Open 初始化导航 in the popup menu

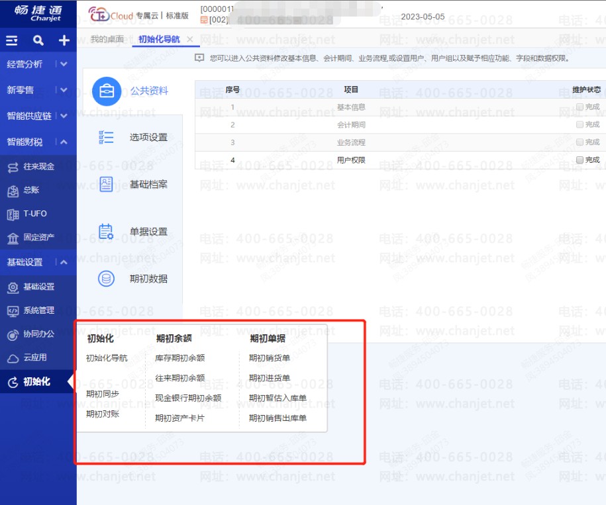(107, 358)
